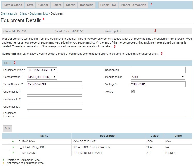Open Equipment Type dropdown showing TRANSFORMER
The image size is (194, 166).
[x=42, y=70]
